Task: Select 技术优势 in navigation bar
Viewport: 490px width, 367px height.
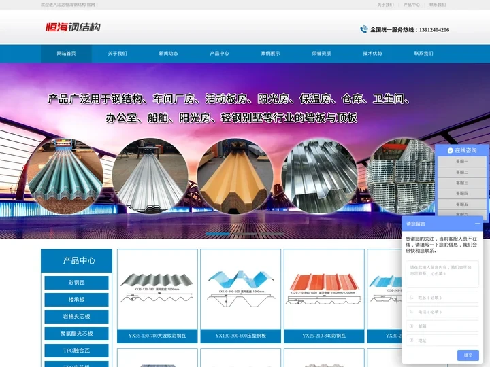Action: coord(372,54)
